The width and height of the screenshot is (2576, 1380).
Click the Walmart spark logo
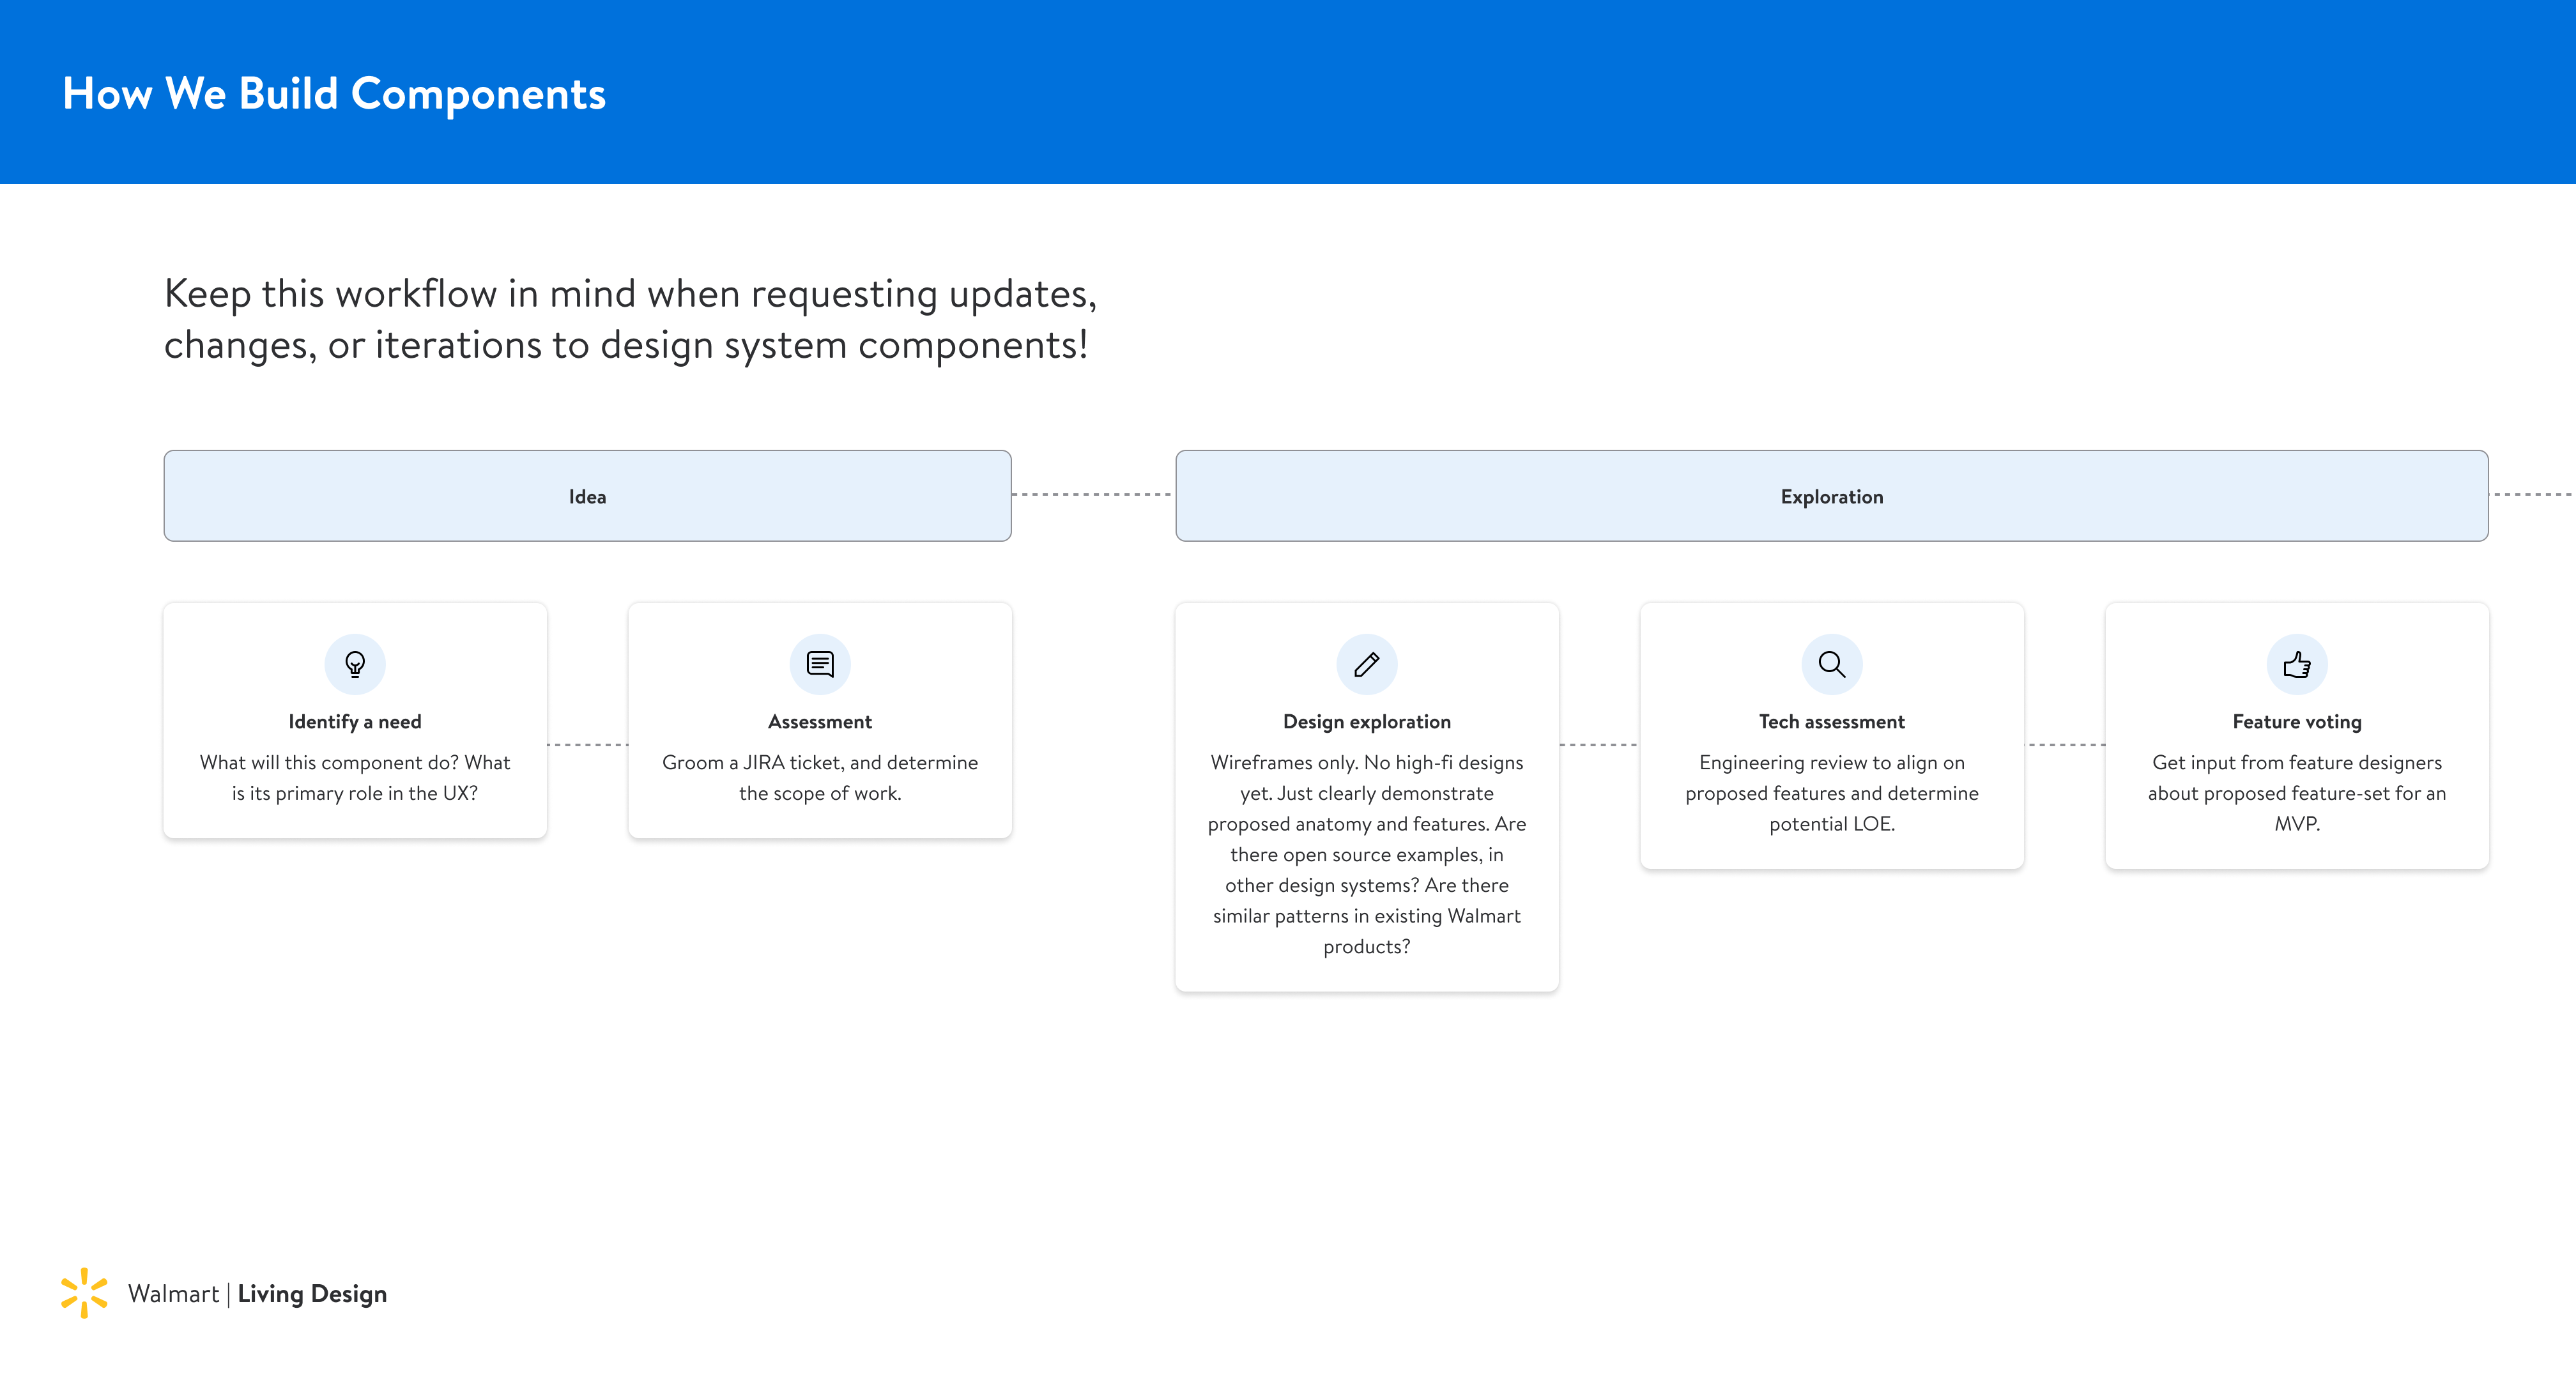[x=84, y=1293]
